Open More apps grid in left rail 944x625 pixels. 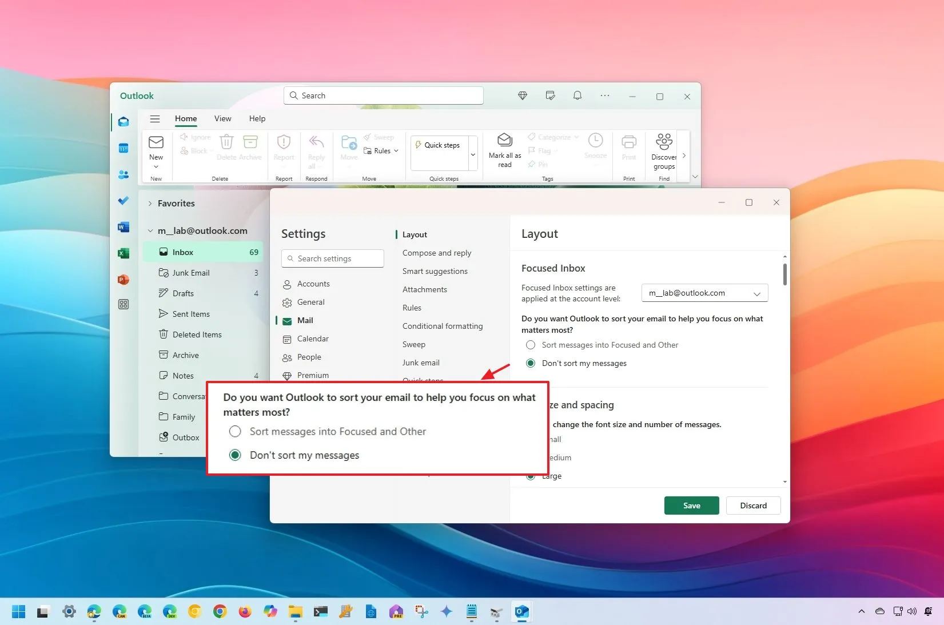click(x=124, y=305)
